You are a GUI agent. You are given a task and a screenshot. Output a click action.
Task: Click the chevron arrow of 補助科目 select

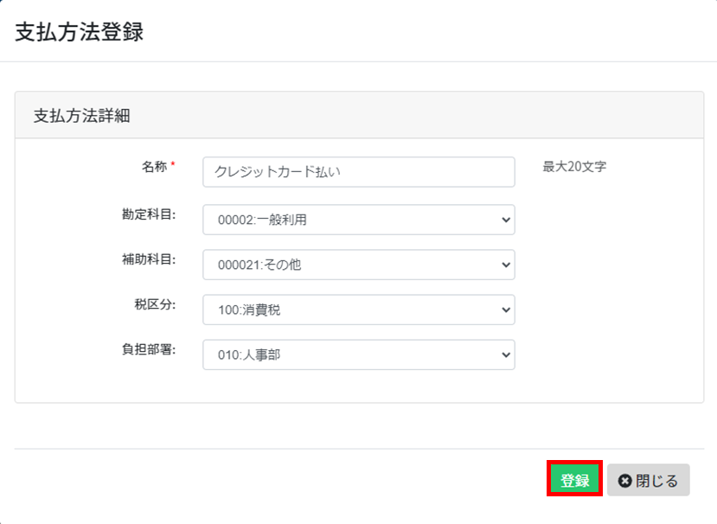coord(506,265)
